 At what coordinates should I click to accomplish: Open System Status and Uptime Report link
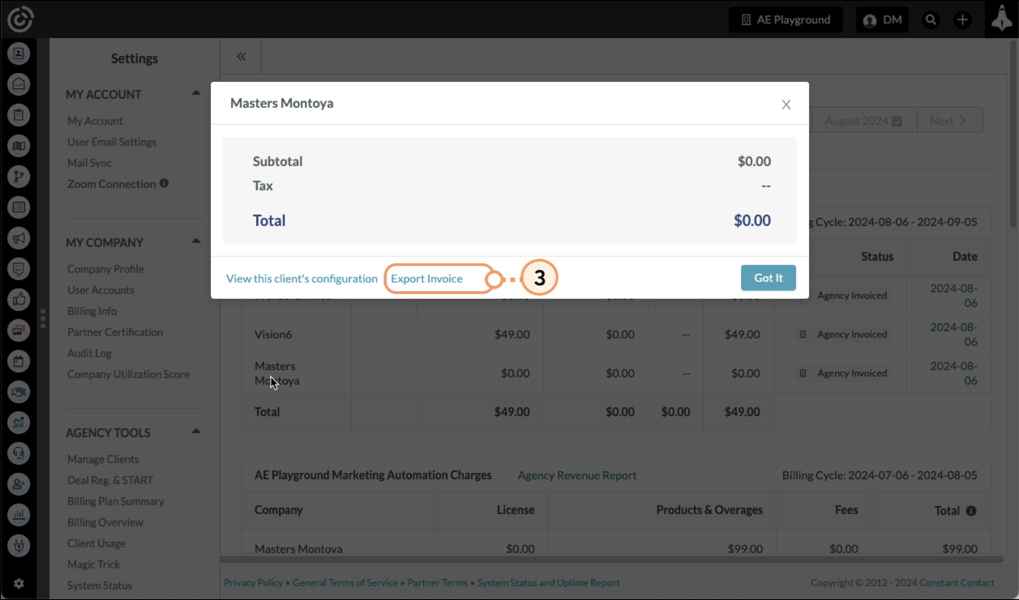pyautogui.click(x=548, y=582)
